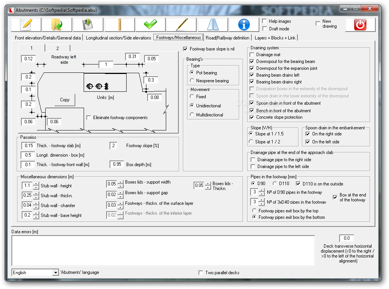Open the Abutments language dropdown
389x289 pixels.
(x=56, y=273)
